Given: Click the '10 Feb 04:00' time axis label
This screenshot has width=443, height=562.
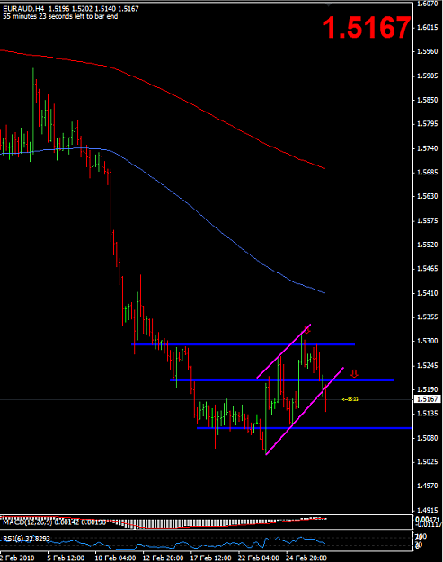Looking at the screenshot, I should pos(115,558).
